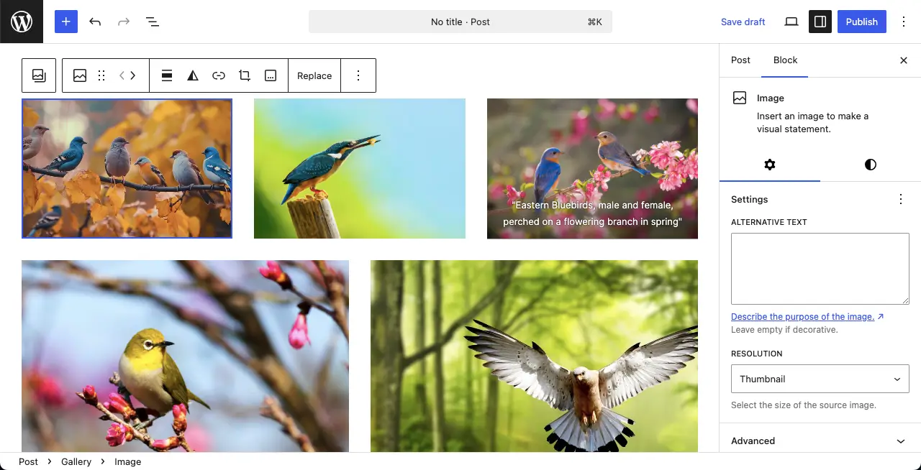Select the Crop image tool
This screenshot has height=470, width=921.
(x=245, y=75)
